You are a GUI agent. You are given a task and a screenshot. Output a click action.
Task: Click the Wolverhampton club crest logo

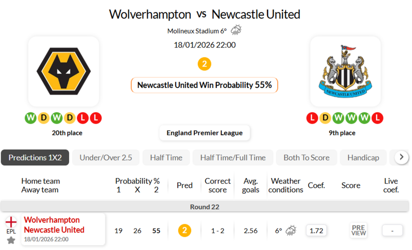[x=63, y=71]
